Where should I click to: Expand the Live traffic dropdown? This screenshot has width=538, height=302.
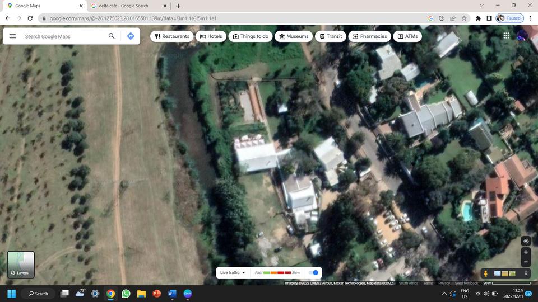(233, 272)
